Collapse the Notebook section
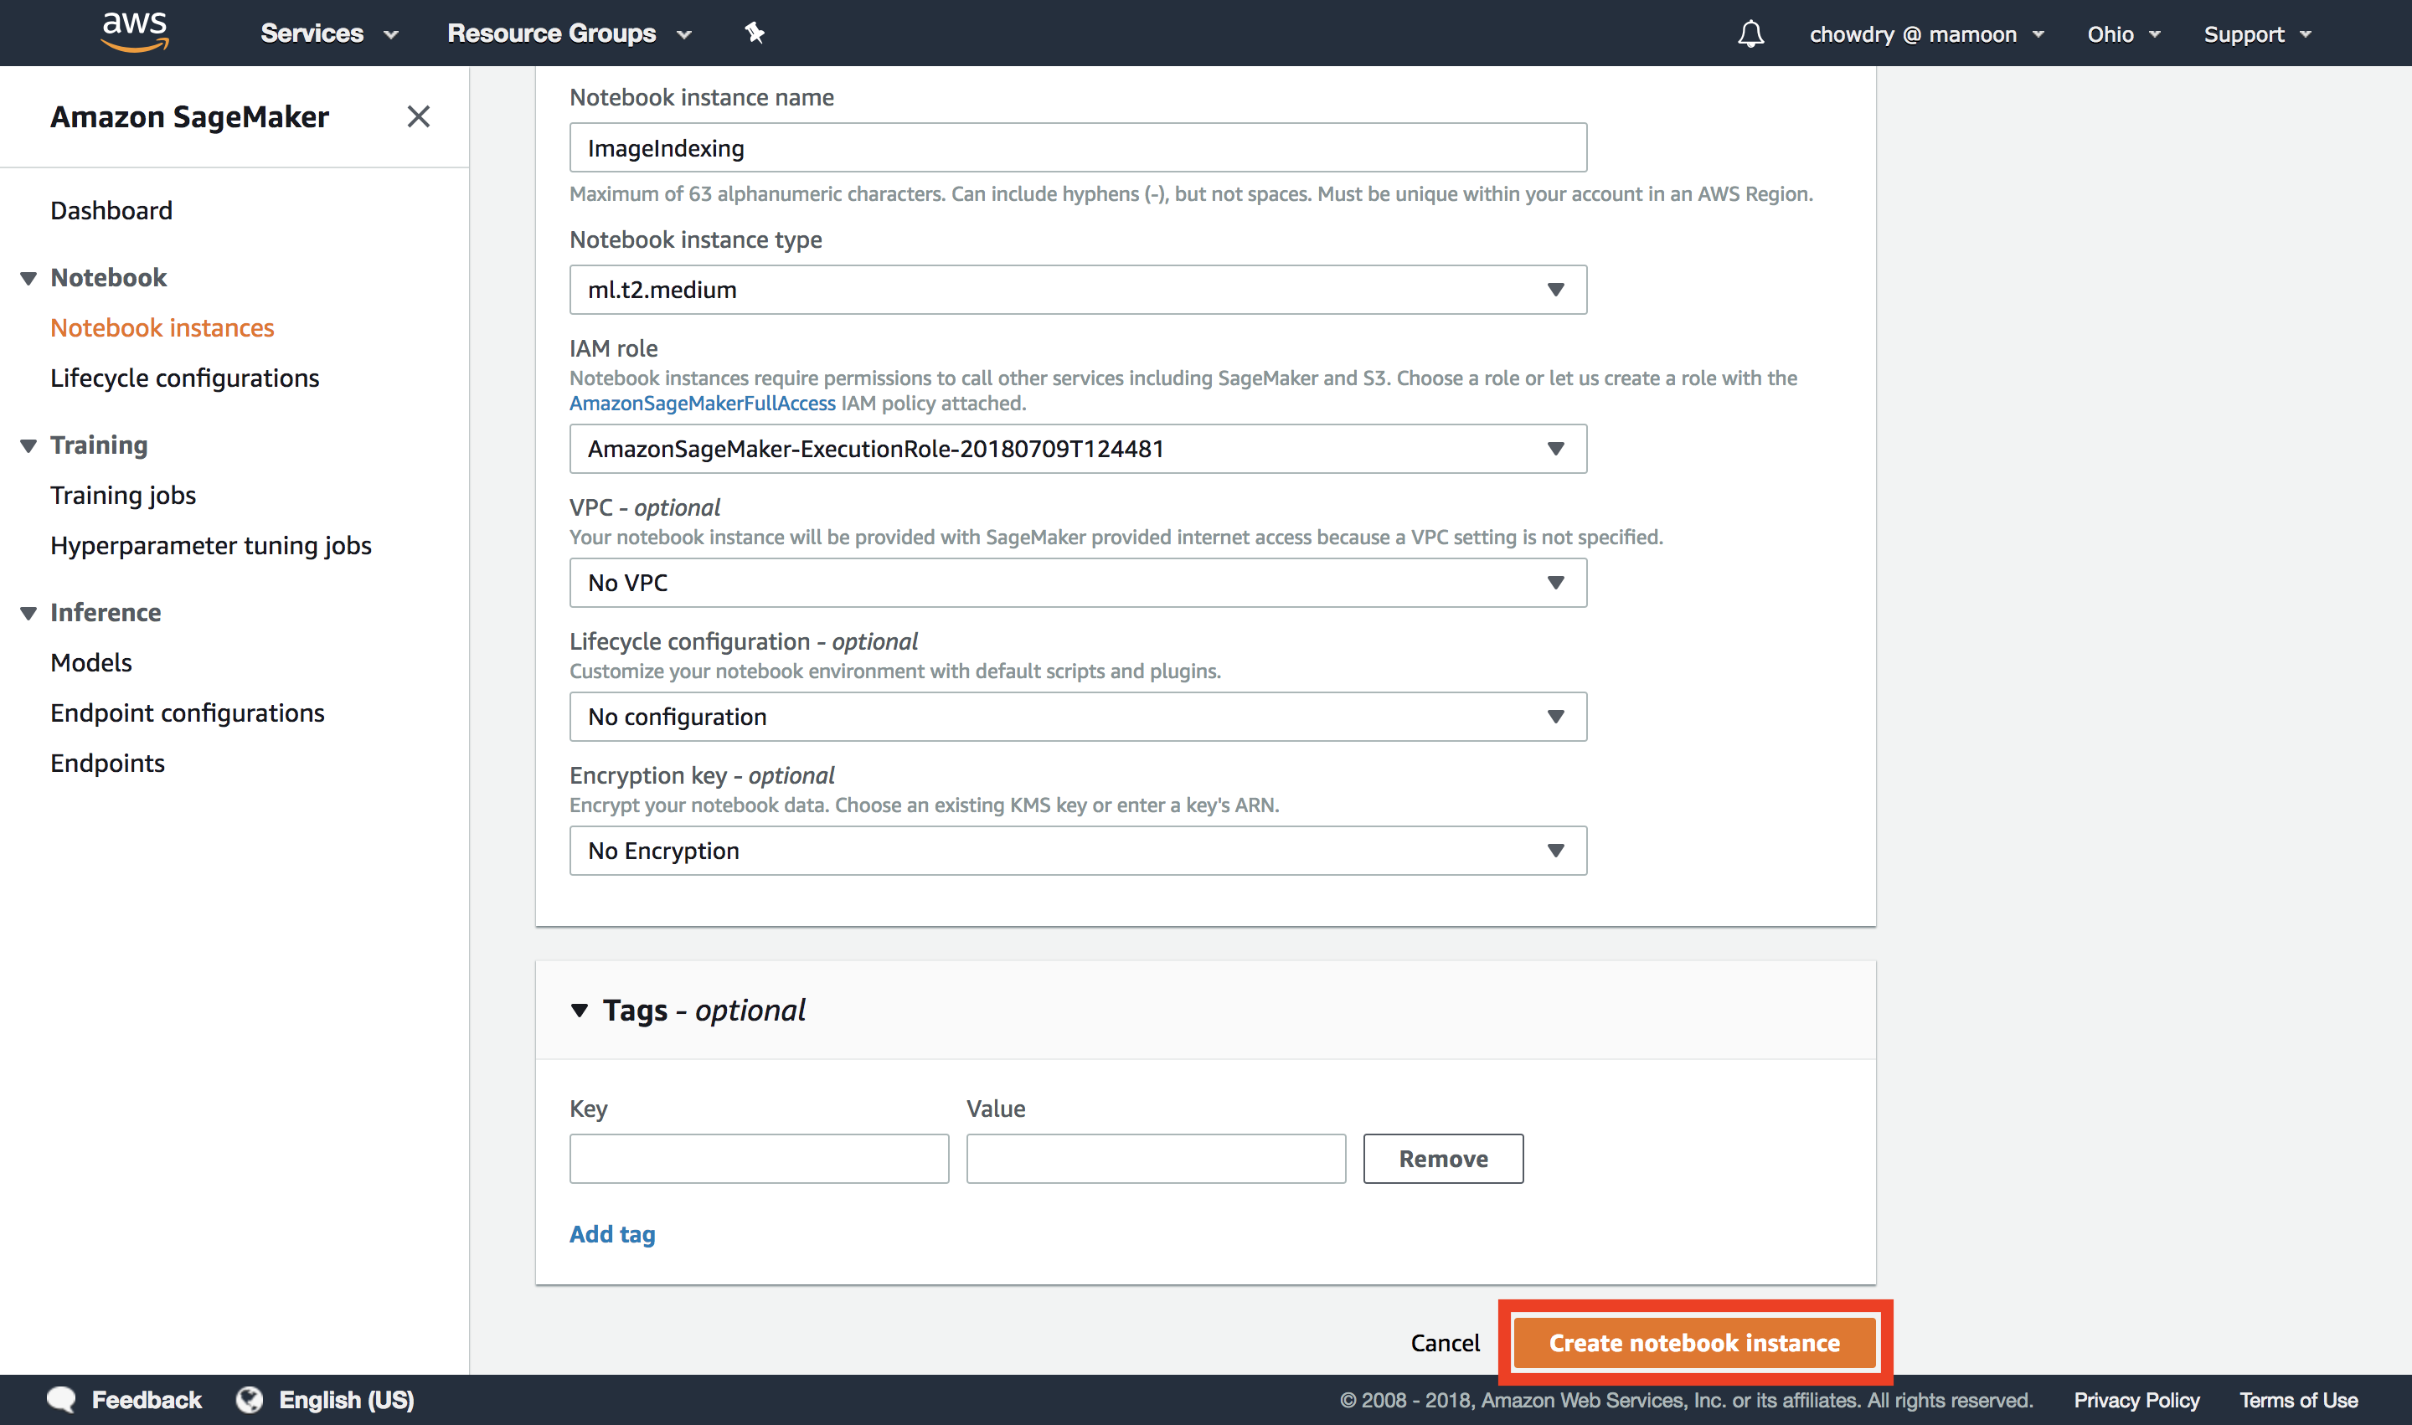This screenshot has height=1425, width=2412. 28,279
